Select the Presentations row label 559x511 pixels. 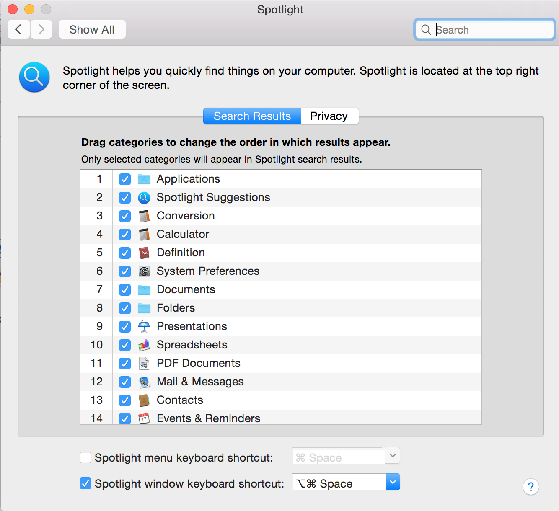[x=192, y=326]
